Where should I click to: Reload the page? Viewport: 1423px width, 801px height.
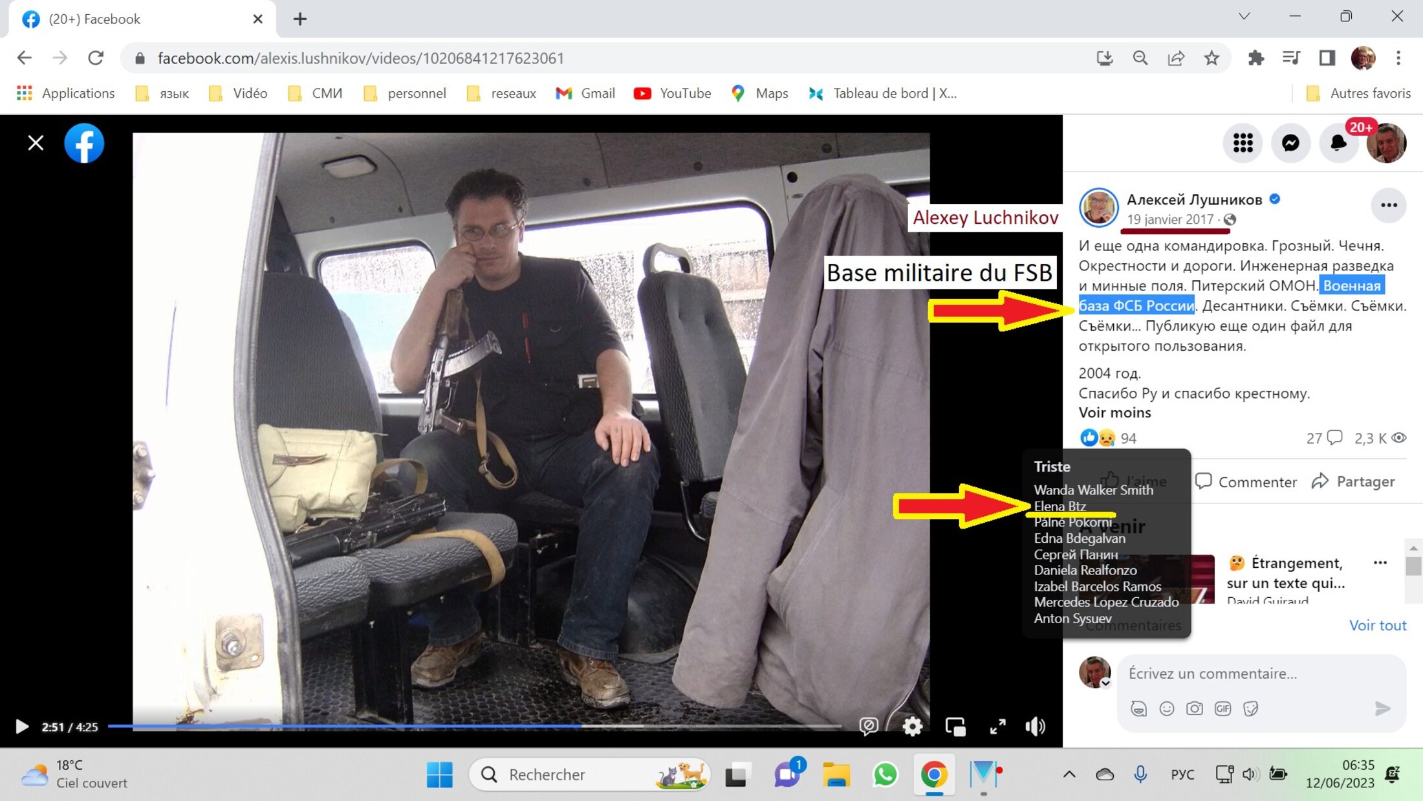tap(96, 58)
